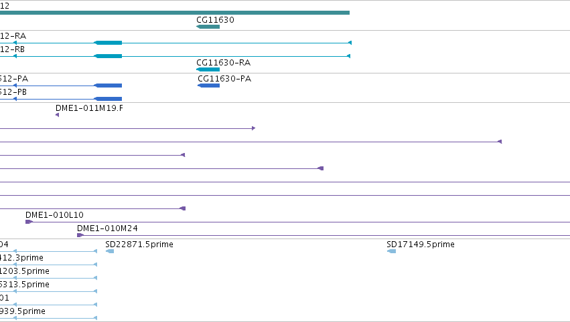This screenshot has width=570, height=322.
Task: Click the DME1-010M24 purple start block
Action: (80, 235)
